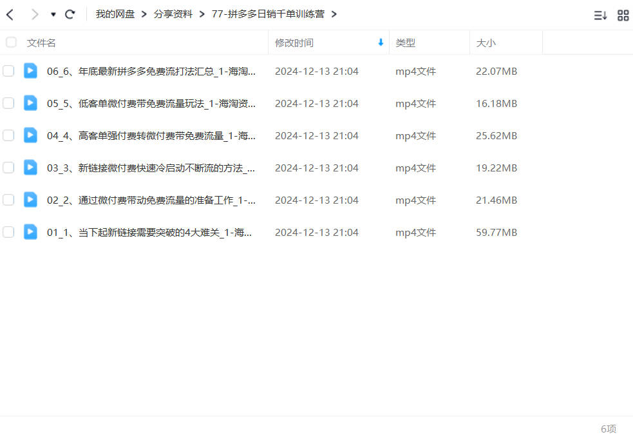The width and height of the screenshot is (633, 437).
Task: Select file 01_1、当下起新链接需要突破的4大难关
Action: click(149, 233)
